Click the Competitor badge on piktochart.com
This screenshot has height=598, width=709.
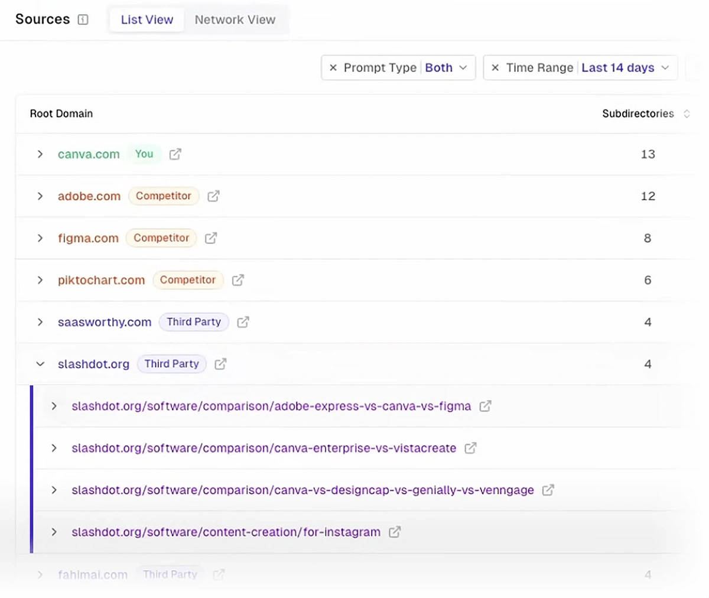[x=188, y=280]
